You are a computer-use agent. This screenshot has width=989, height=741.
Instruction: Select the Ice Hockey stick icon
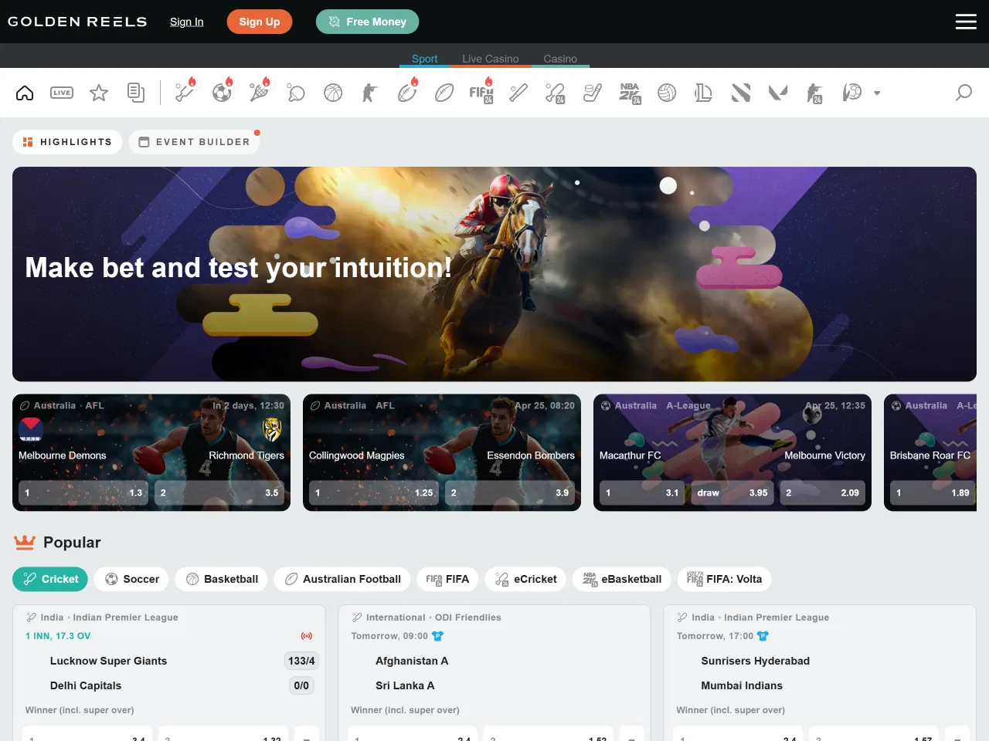tap(593, 93)
